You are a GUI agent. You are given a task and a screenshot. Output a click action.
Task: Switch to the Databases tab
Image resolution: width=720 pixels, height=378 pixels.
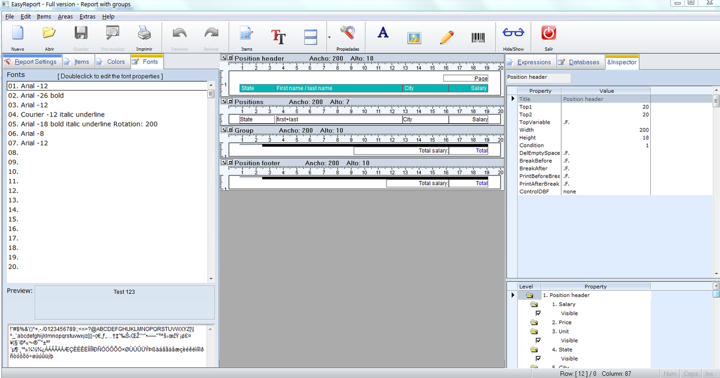point(580,62)
